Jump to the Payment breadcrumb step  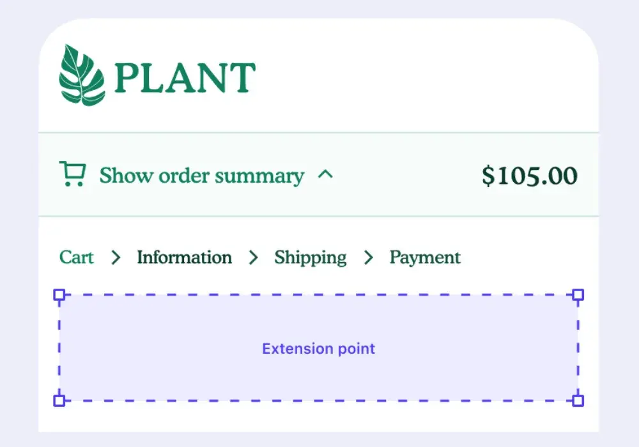coord(425,257)
